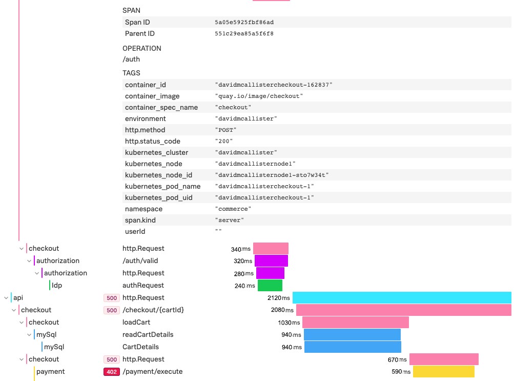Collapse the checkout /checkout/{cartId} span chevron

coord(14,310)
